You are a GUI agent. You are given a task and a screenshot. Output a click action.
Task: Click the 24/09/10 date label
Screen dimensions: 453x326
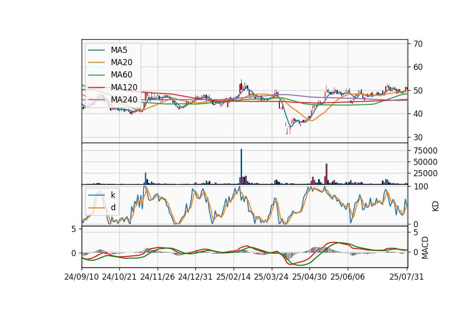(x=82, y=277)
